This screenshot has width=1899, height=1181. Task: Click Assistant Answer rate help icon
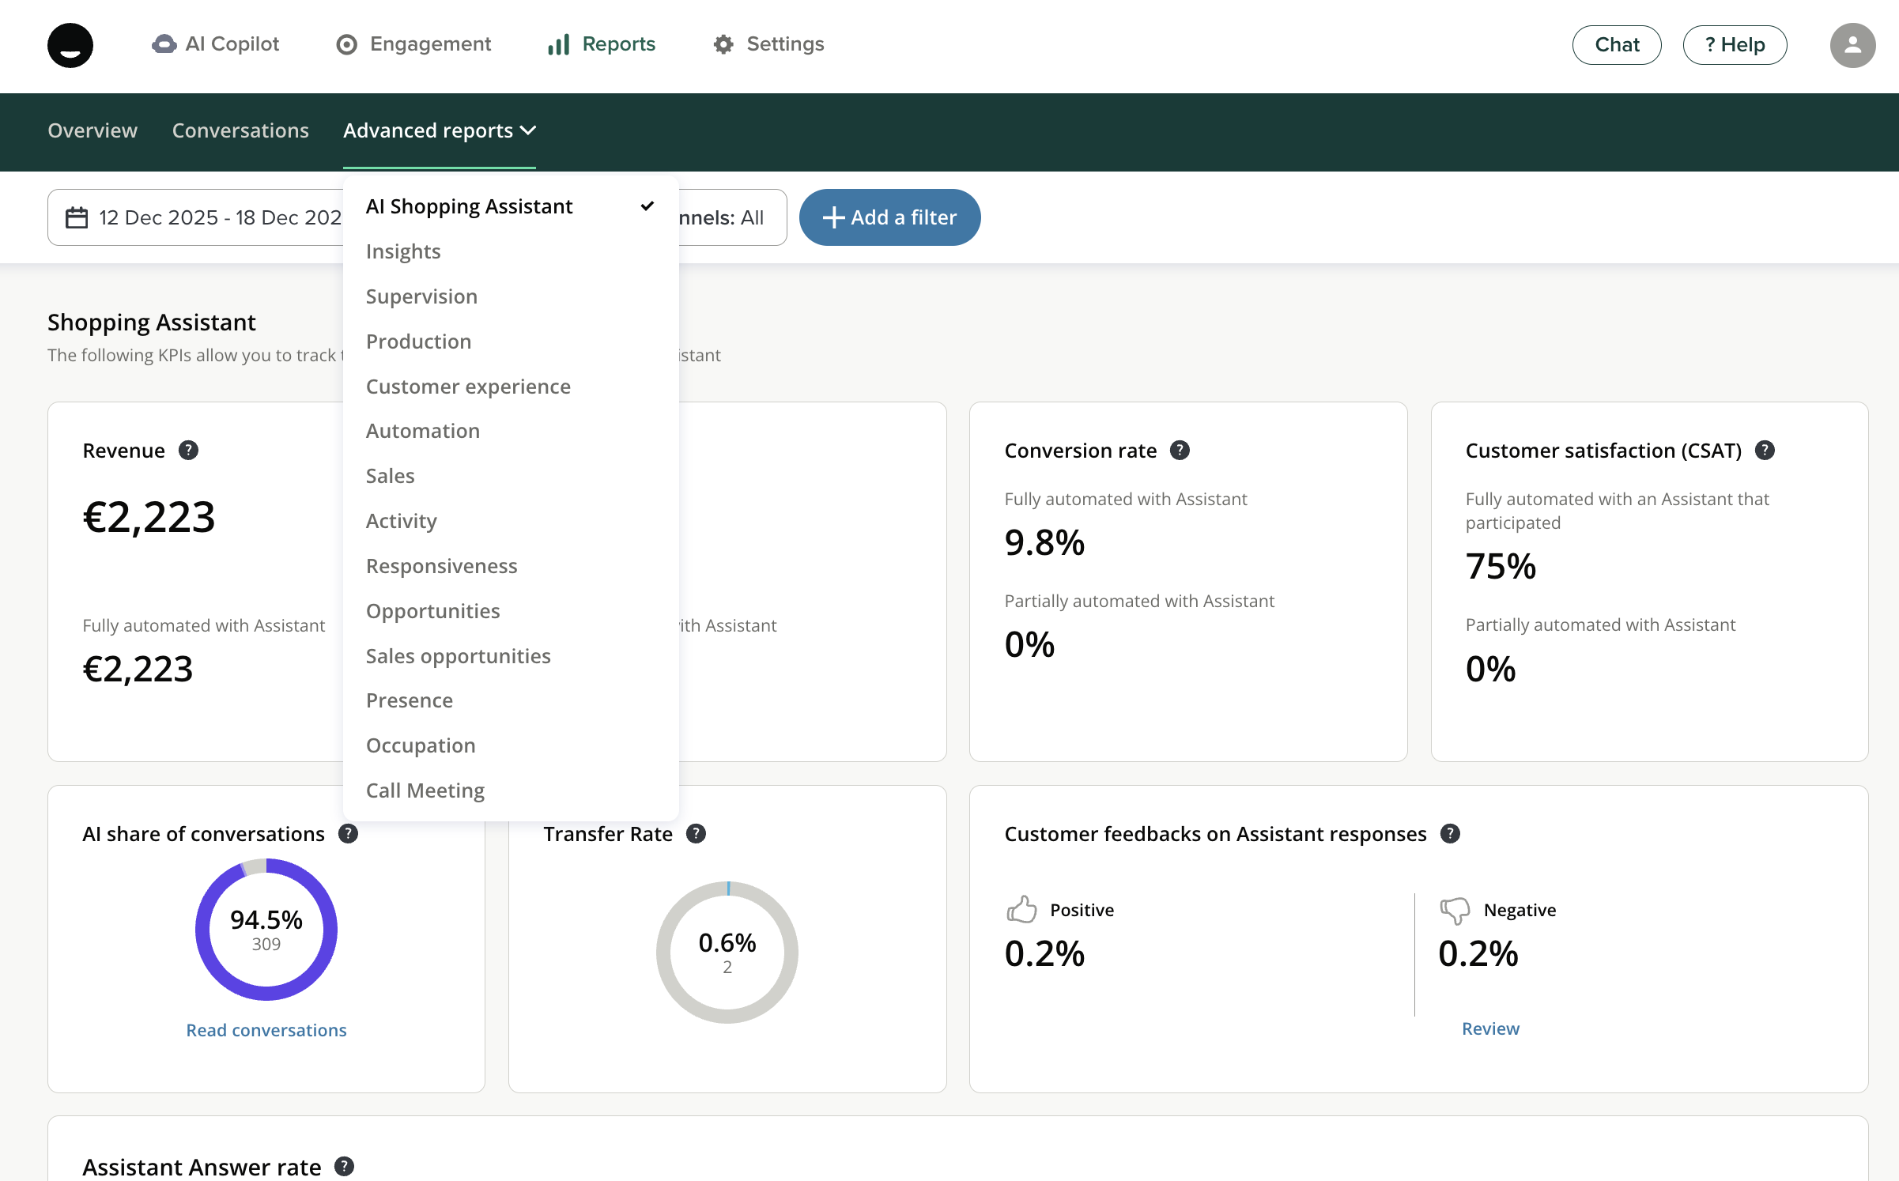pyautogui.click(x=344, y=1166)
